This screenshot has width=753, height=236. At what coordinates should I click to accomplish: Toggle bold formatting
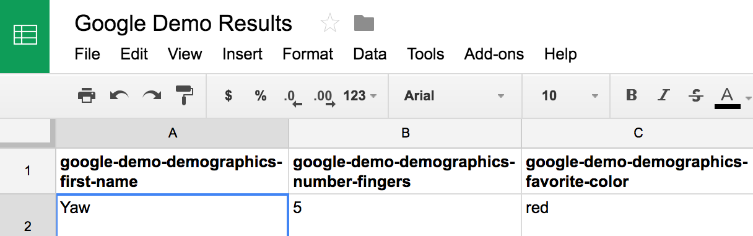pos(632,95)
